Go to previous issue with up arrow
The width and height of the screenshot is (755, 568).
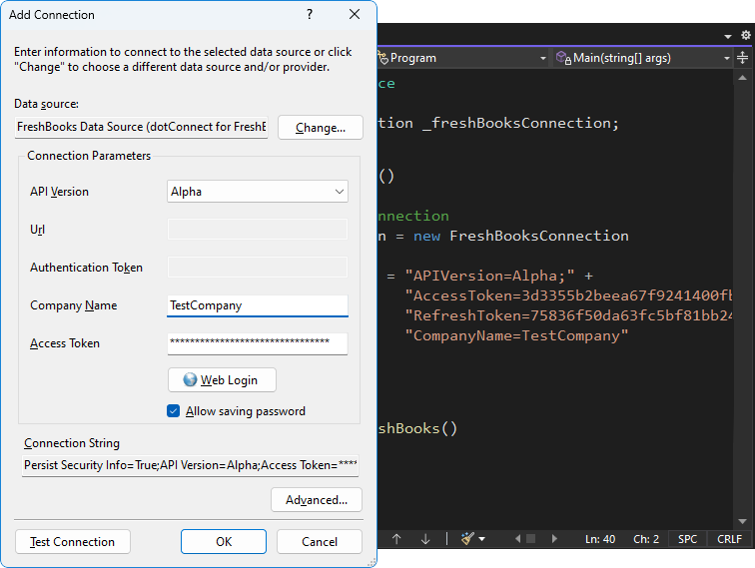396,539
